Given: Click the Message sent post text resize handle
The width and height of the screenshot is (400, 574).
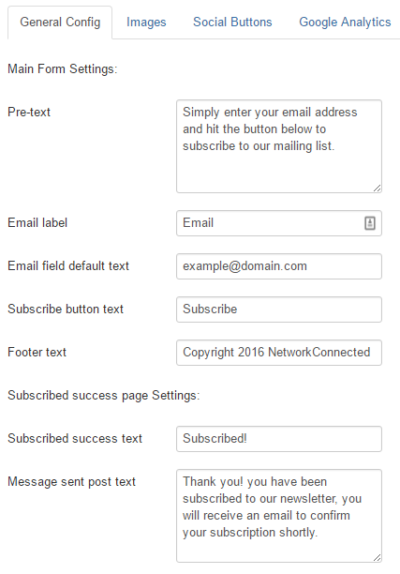Looking at the screenshot, I should pyautogui.click(x=377, y=557).
